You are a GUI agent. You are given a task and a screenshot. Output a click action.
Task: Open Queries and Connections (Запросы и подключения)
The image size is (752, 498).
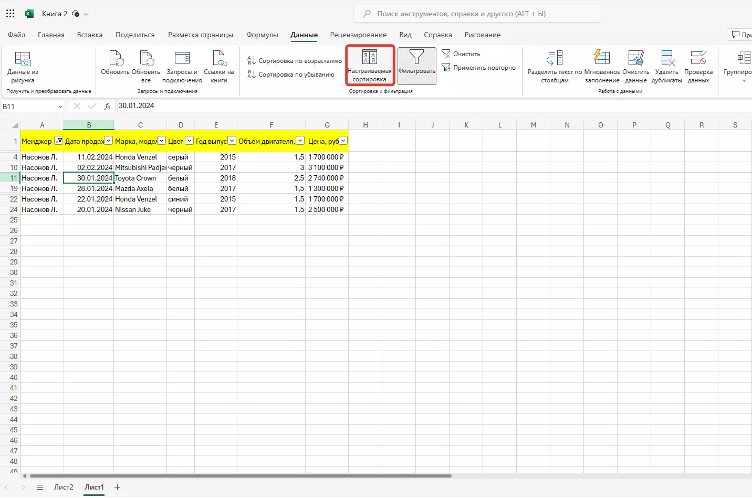tap(182, 58)
